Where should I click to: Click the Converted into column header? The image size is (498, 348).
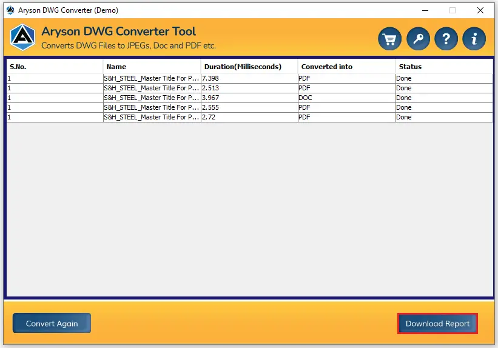coord(346,67)
